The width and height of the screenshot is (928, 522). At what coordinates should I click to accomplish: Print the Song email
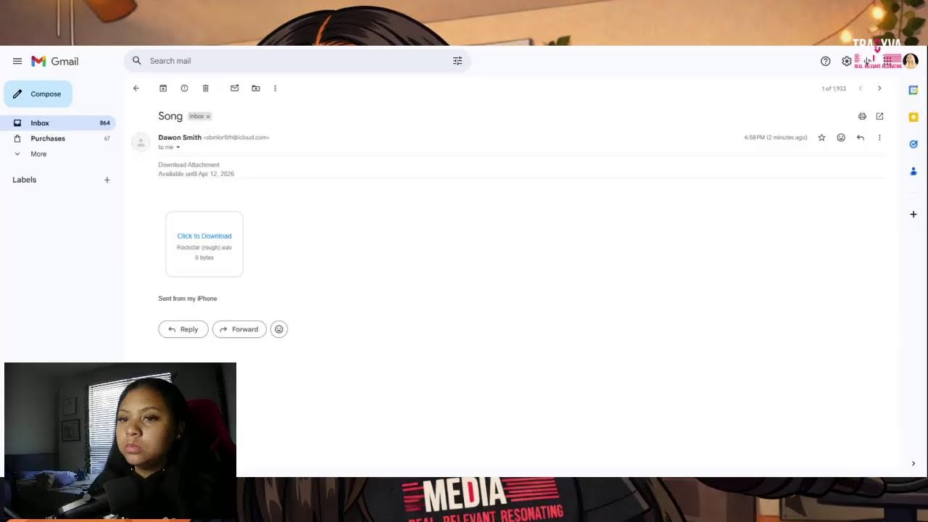862,116
